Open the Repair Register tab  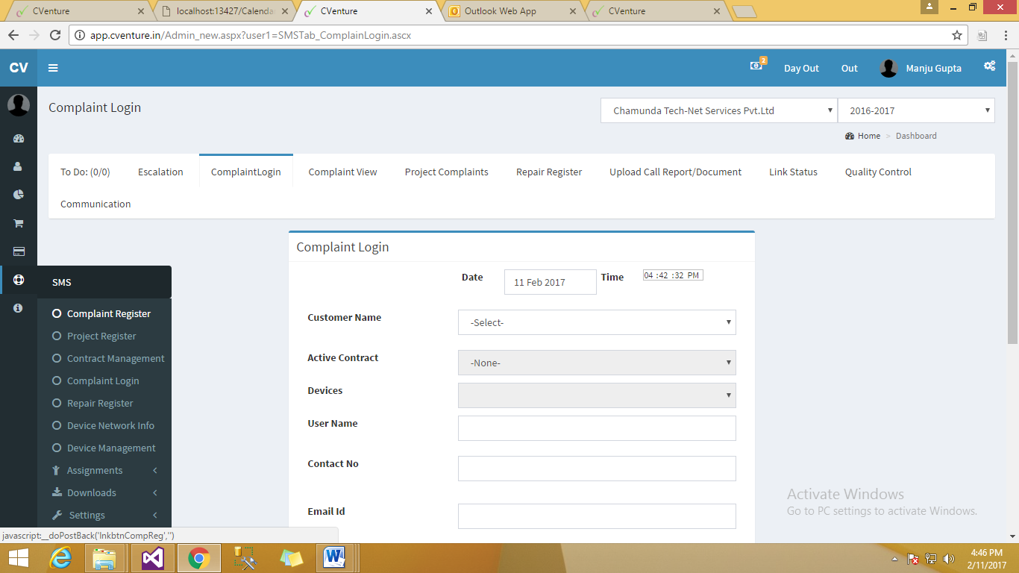coord(549,172)
